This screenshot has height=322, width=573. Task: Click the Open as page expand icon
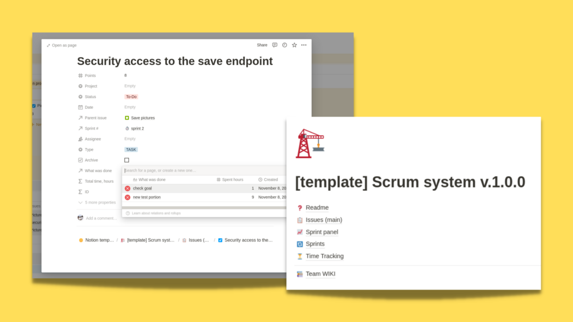(x=48, y=45)
